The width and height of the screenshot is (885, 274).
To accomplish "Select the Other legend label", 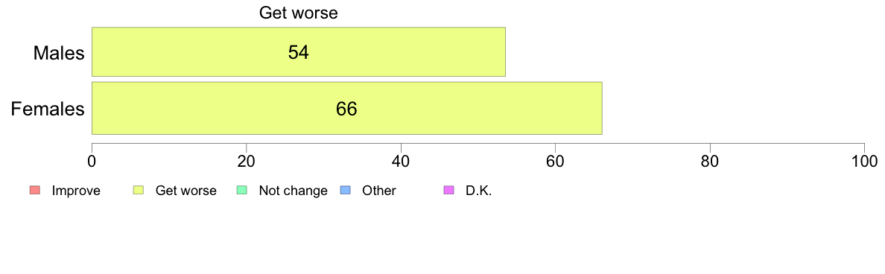I will pyautogui.click(x=379, y=191).
